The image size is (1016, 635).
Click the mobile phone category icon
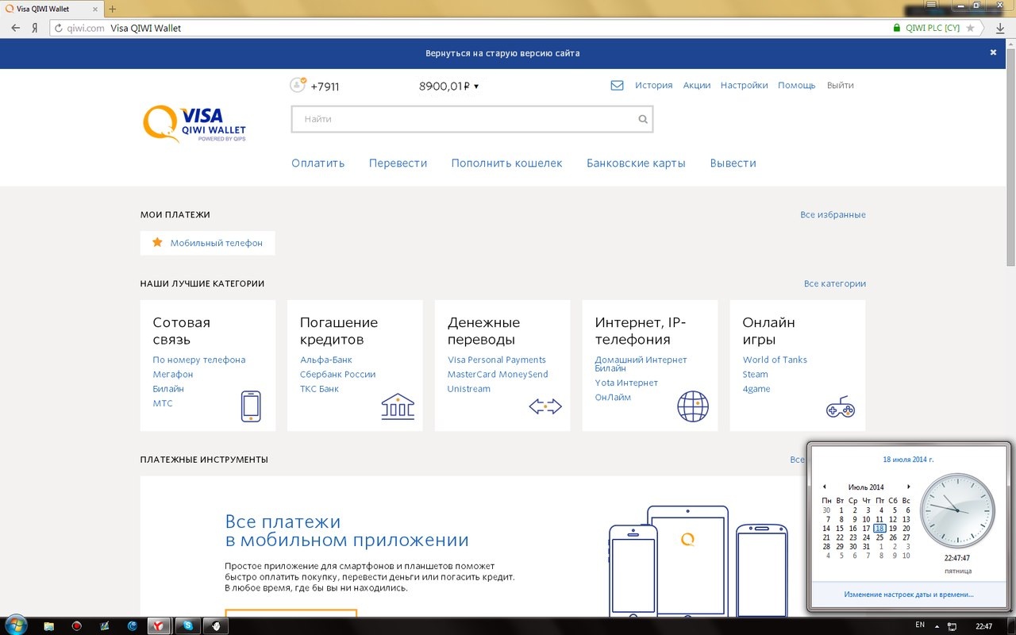click(251, 406)
